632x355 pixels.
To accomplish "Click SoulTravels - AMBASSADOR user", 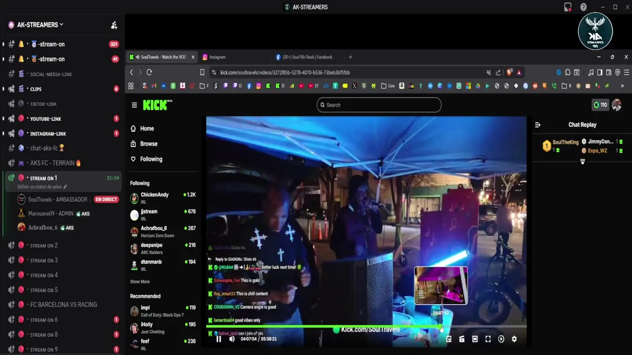I will coord(68,199).
